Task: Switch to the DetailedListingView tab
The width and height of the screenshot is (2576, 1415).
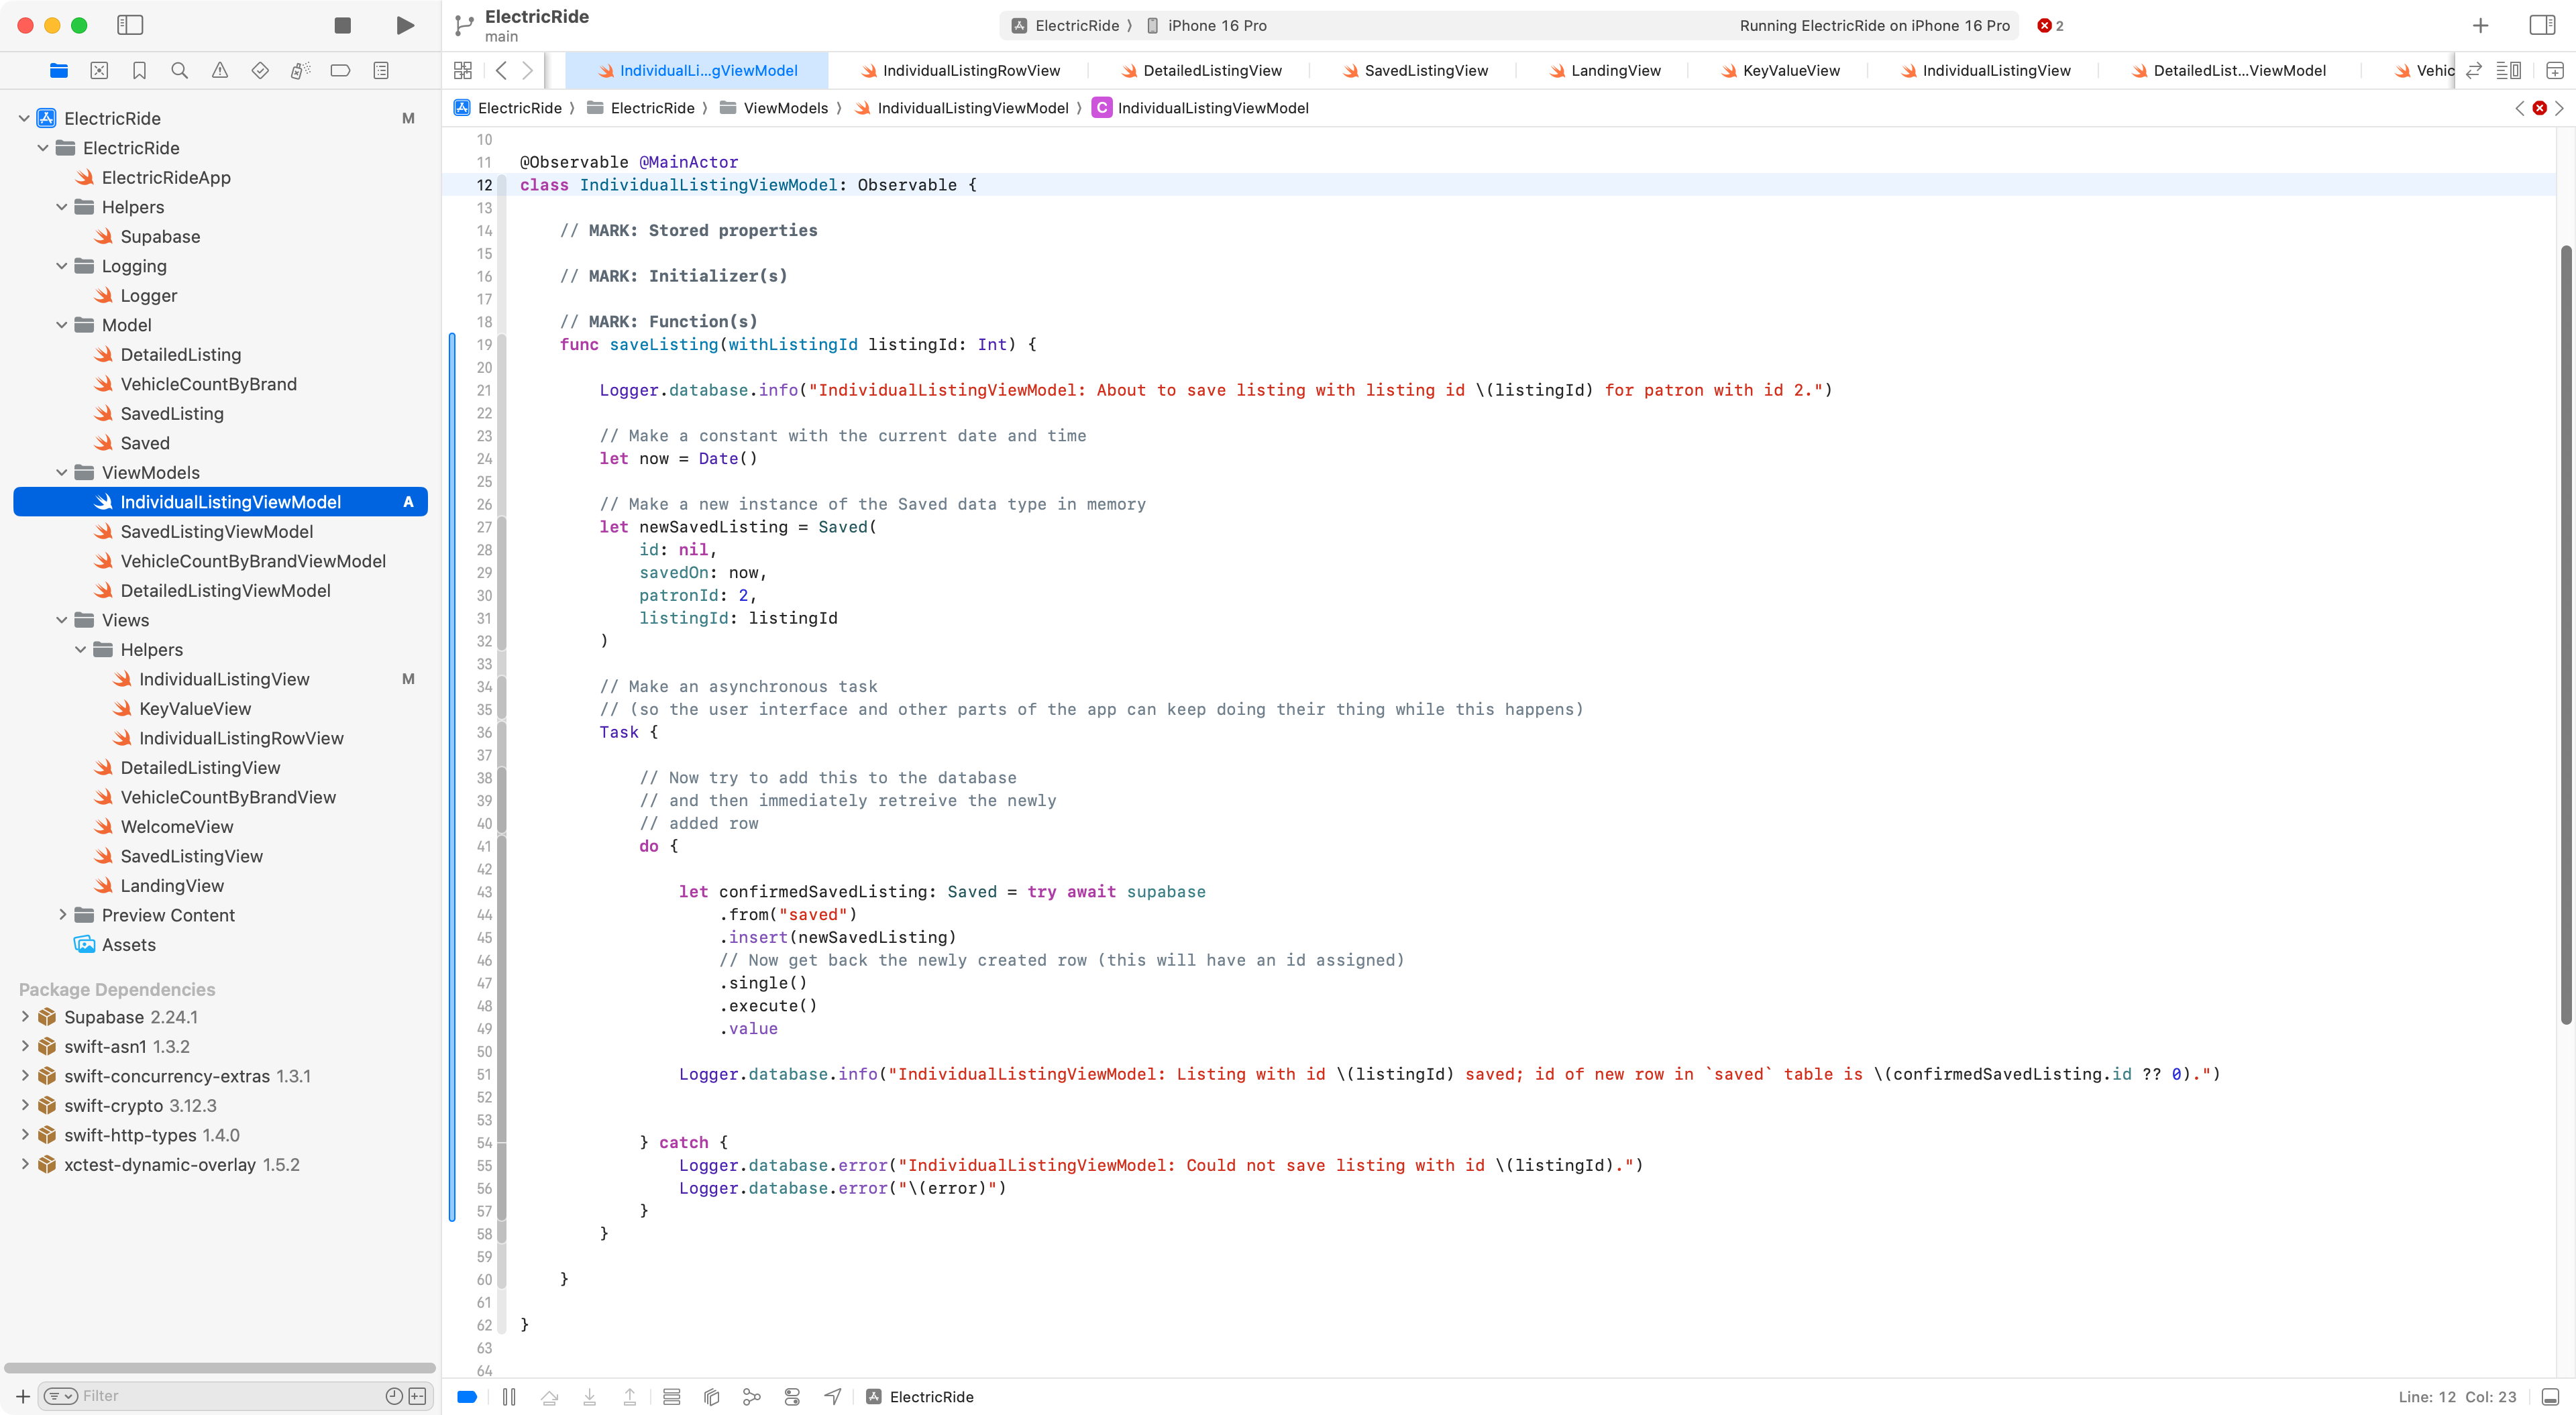Action: point(1211,70)
